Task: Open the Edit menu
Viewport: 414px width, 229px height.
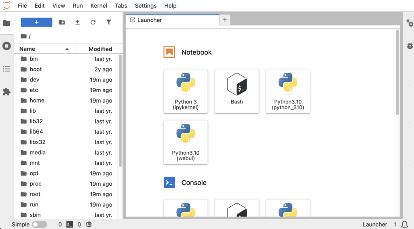Action: coord(40,6)
